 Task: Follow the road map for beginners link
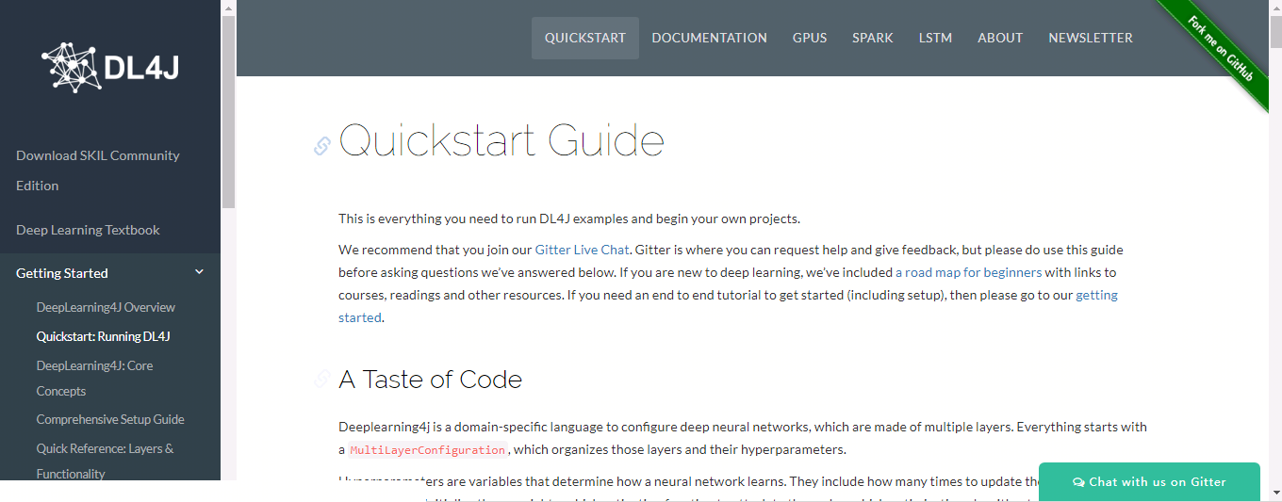click(968, 272)
